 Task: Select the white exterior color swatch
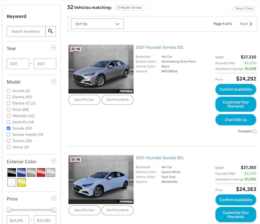click(12, 182)
